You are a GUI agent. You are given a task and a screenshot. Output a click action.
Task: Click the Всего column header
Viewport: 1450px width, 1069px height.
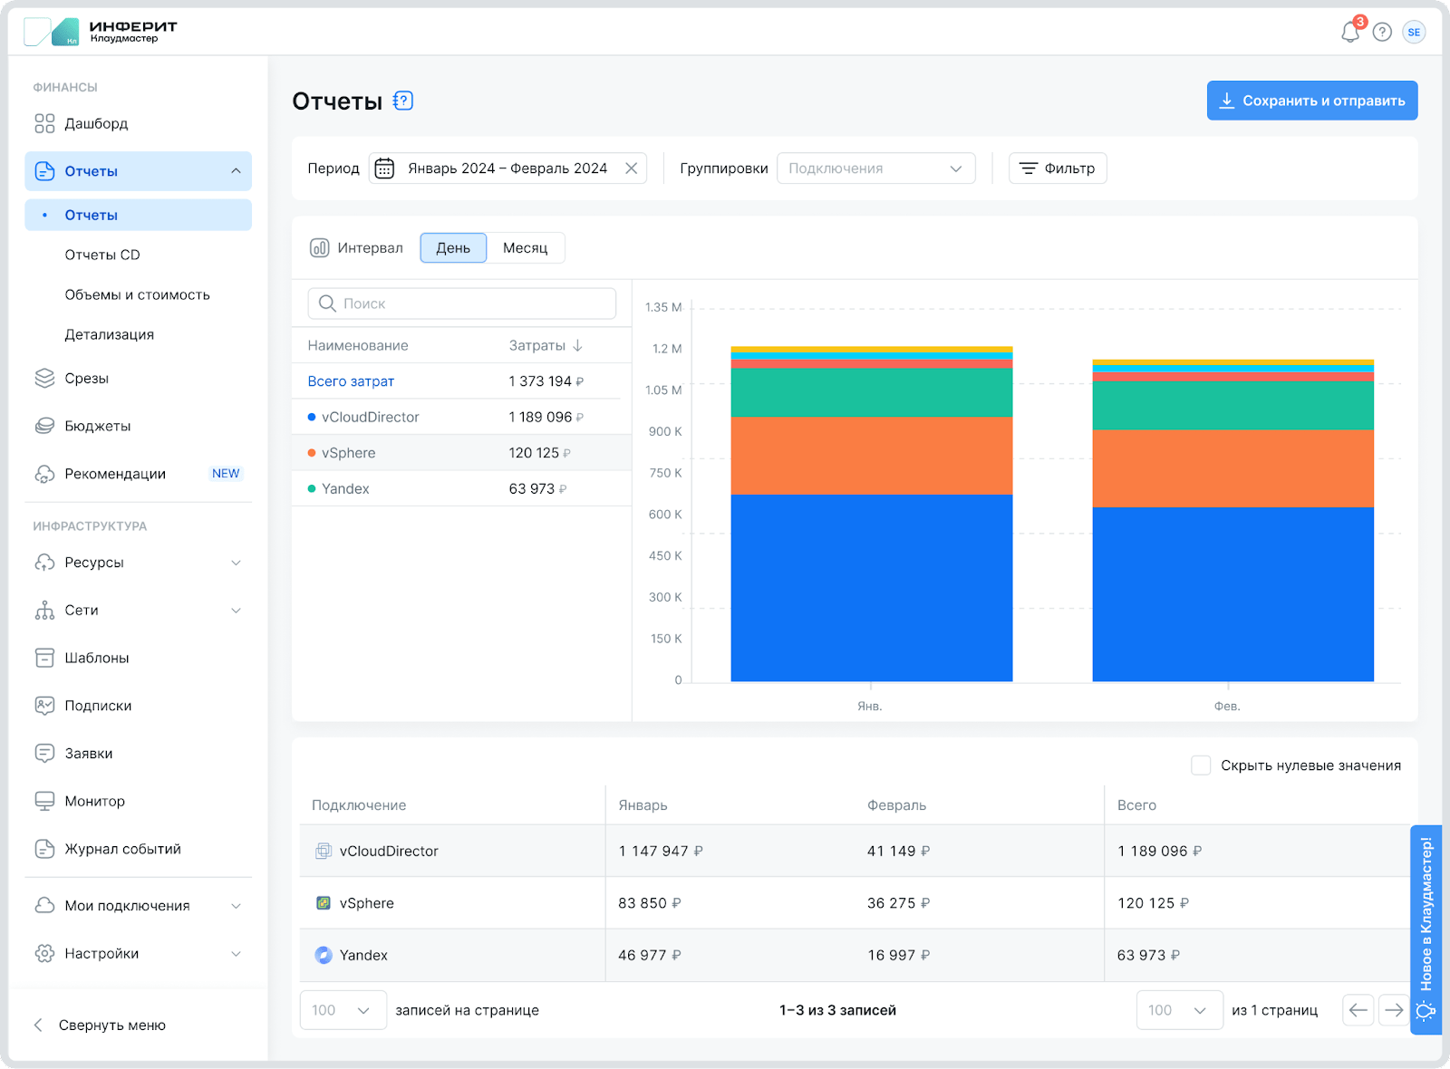tap(1136, 805)
